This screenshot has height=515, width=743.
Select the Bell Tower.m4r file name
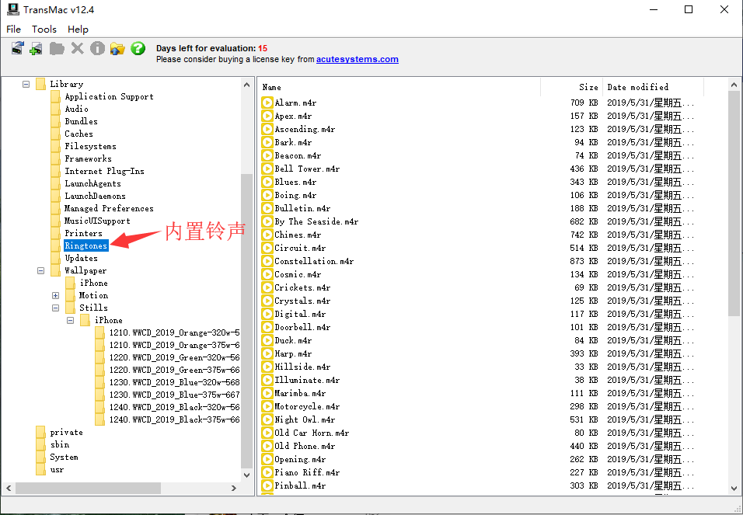(x=307, y=169)
